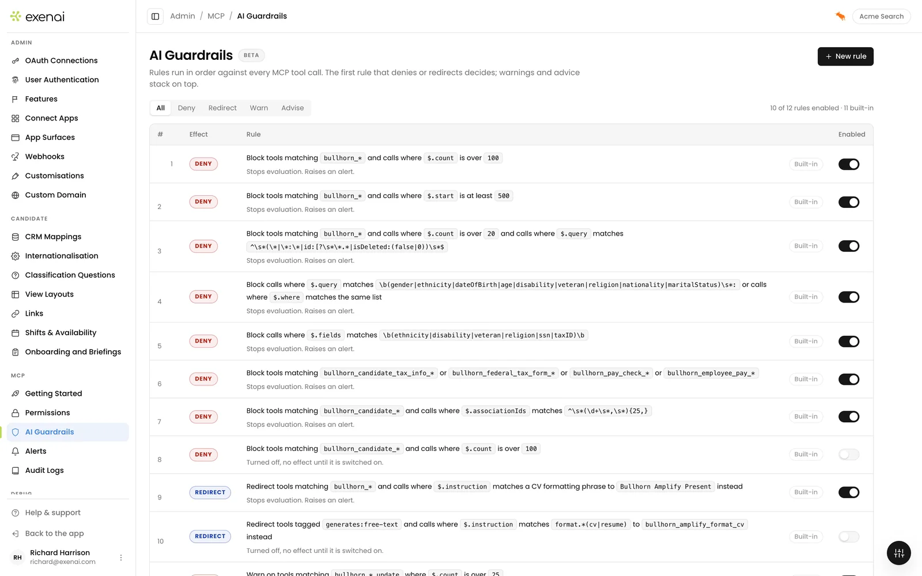Open Internationalisation settings icon
The height and width of the screenshot is (576, 922).
16,256
